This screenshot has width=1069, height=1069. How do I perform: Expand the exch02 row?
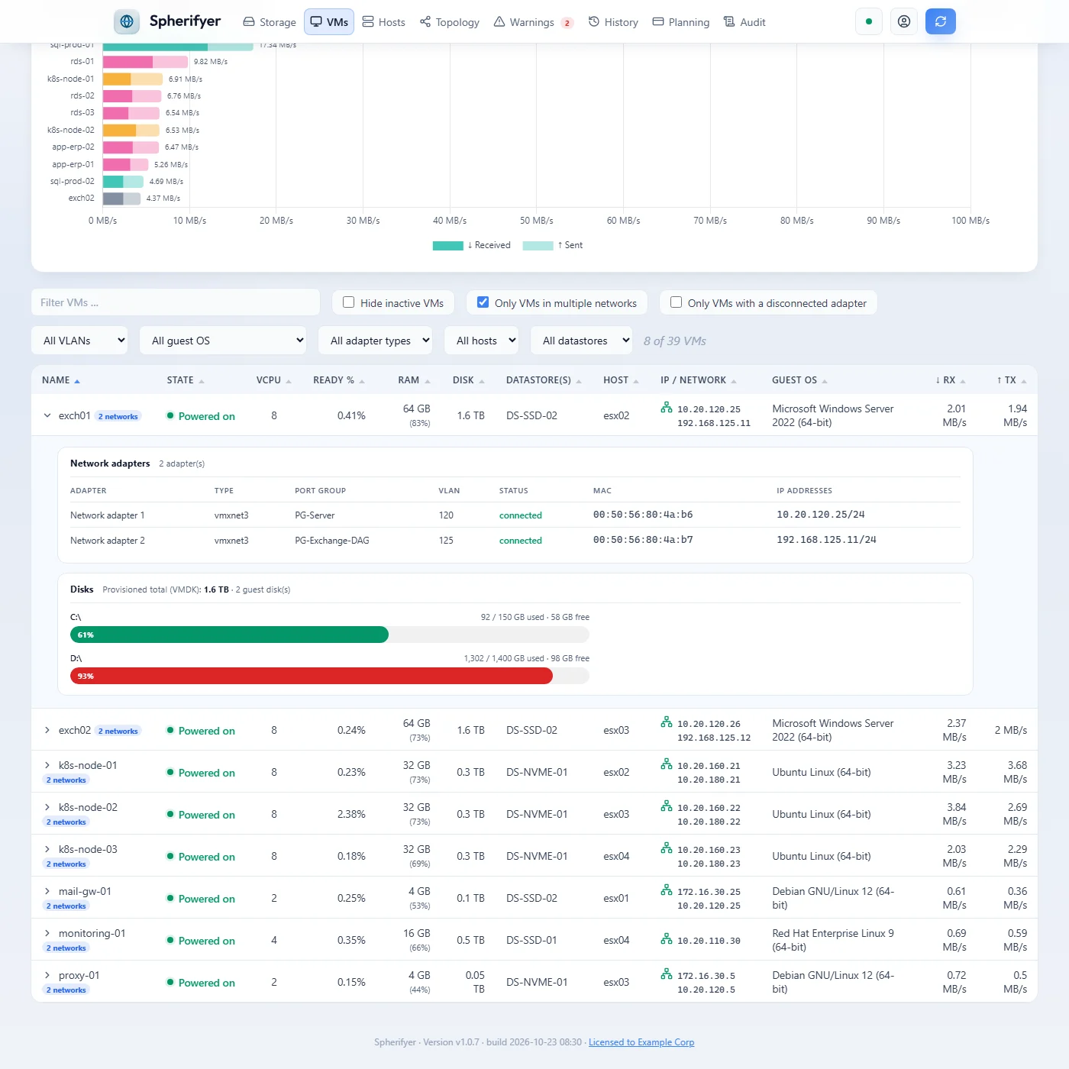coord(47,730)
